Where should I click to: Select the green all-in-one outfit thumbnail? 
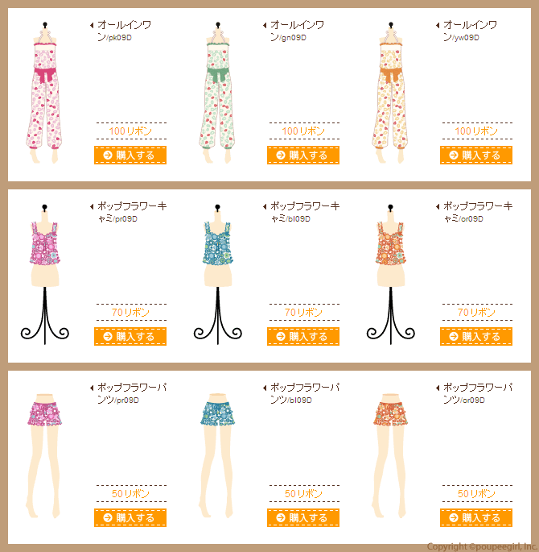217,93
